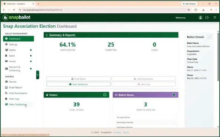Image resolution: width=220 pixels, height=137 pixels.
Task: Click the Summary & Reports chart icon
Action: coord(47,35)
